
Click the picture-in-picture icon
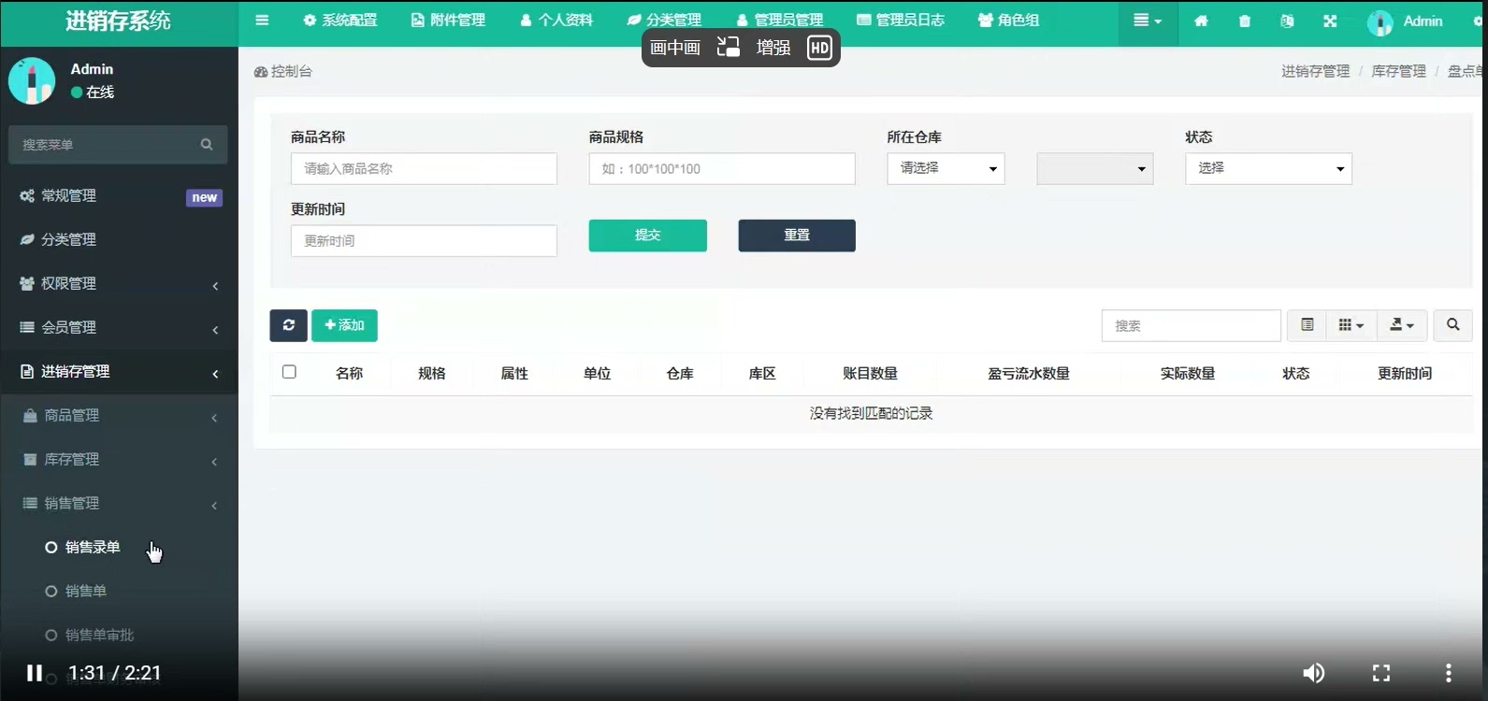(x=728, y=48)
